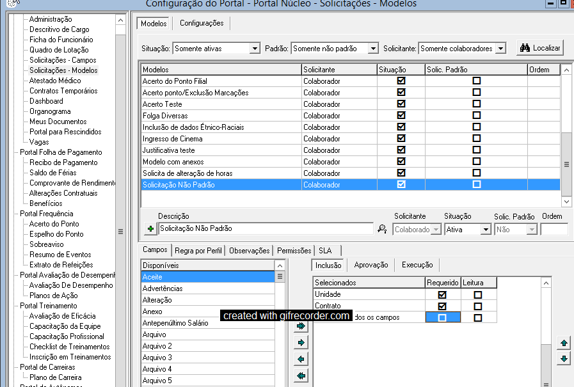Viewport: 574px width, 387px height.
Task: Enable Leitura checkbox for Contrato
Action: 477,306
